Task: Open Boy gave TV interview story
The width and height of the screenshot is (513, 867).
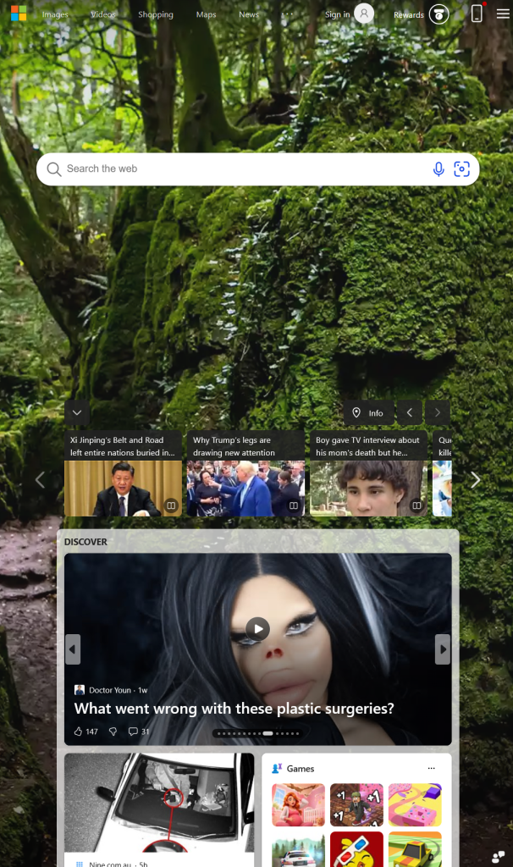Action: (369, 473)
